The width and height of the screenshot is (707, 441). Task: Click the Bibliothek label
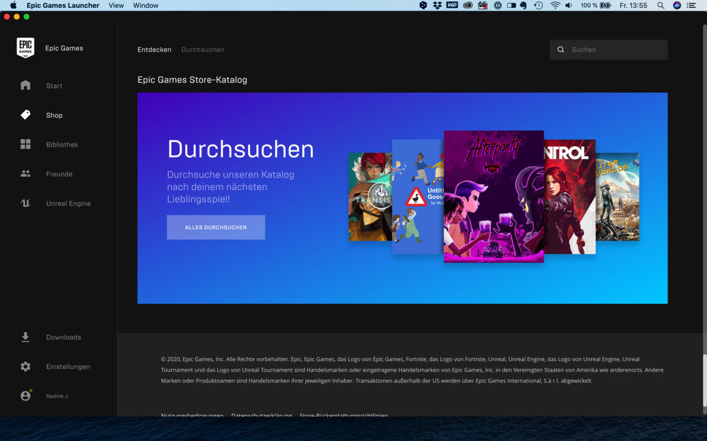62,145
